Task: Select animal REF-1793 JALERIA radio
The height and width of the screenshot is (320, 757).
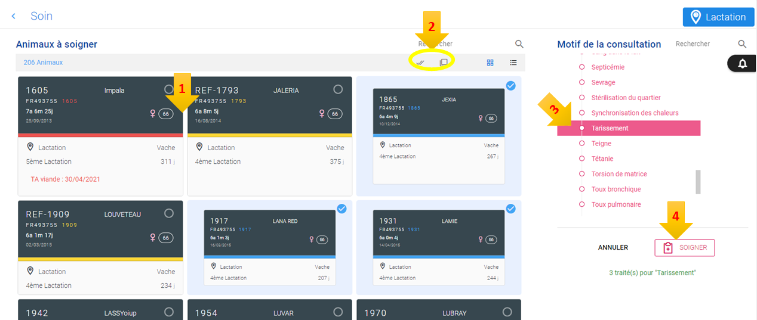Action: point(338,89)
